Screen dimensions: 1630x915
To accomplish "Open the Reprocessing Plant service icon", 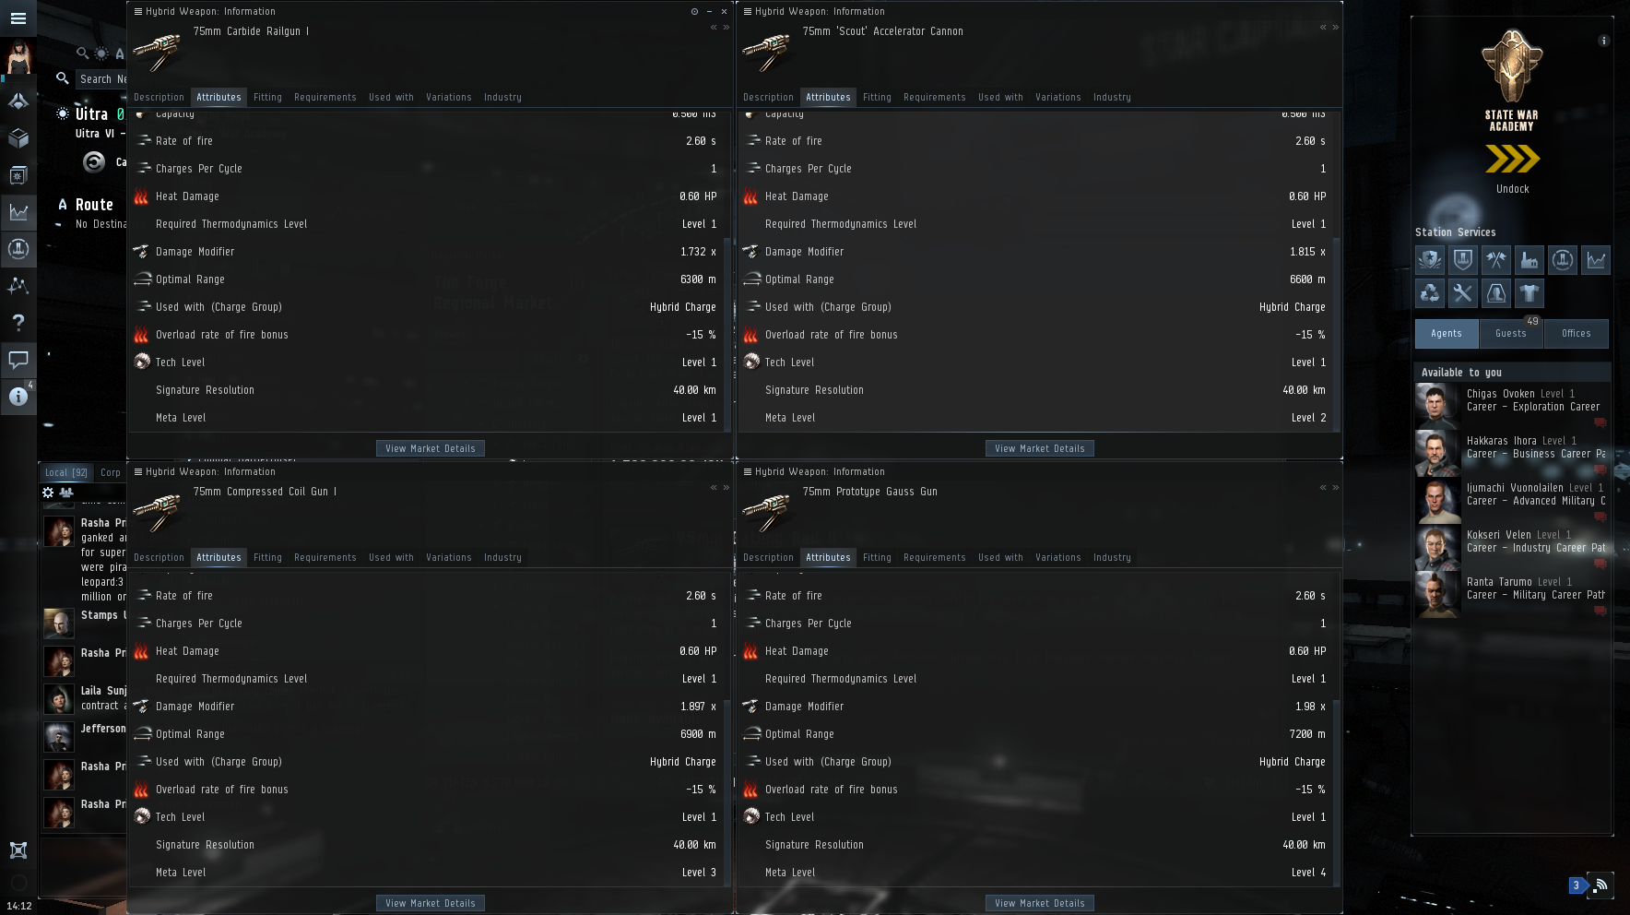I will (1429, 293).
